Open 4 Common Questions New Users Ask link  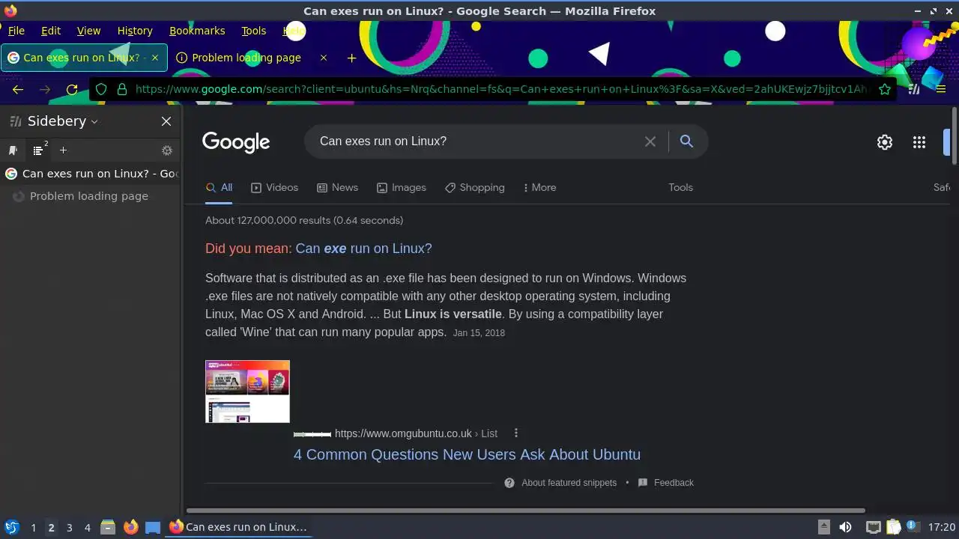pyautogui.click(x=467, y=454)
